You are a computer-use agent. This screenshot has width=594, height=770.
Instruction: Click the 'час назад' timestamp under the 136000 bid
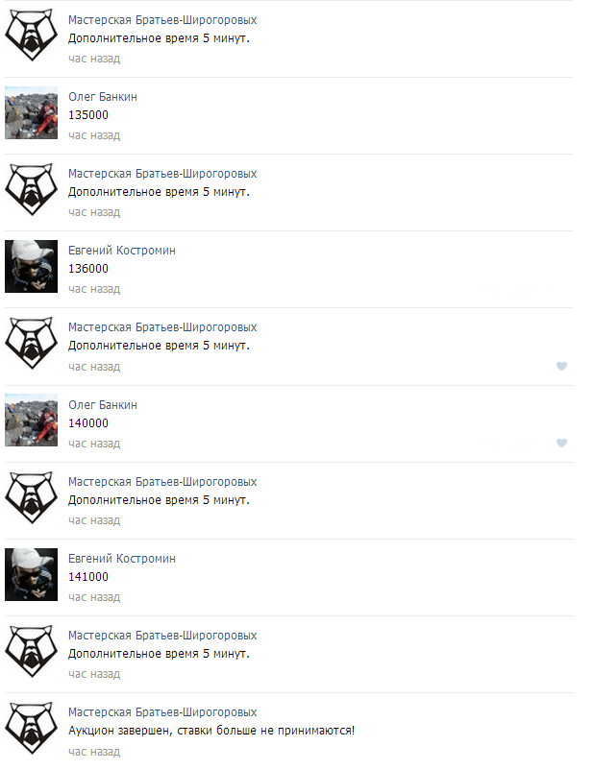pyautogui.click(x=94, y=289)
